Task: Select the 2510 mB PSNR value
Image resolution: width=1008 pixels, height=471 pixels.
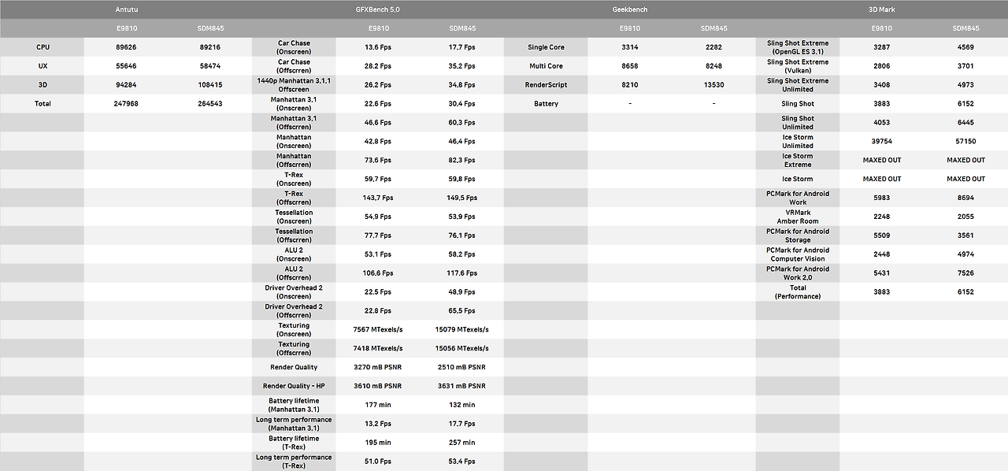Action: (x=461, y=368)
